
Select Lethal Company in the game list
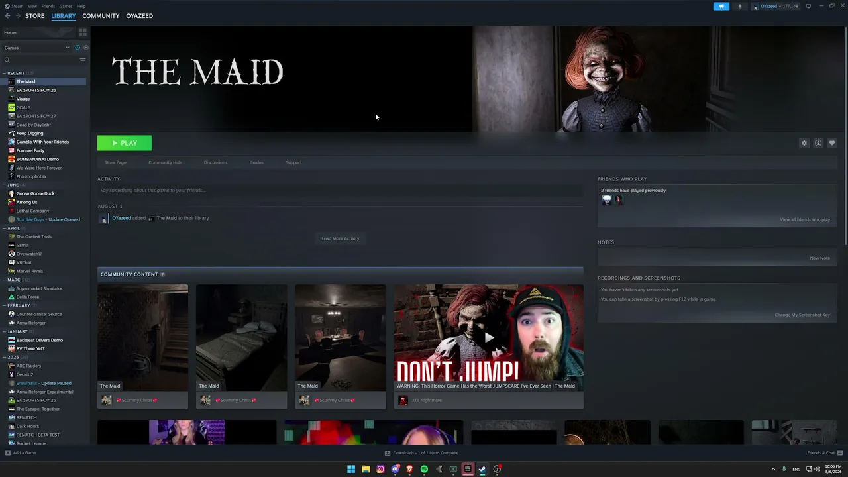[x=32, y=211]
